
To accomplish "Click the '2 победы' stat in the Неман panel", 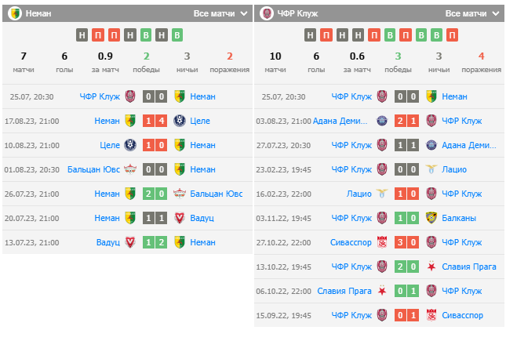I will 146,62.
